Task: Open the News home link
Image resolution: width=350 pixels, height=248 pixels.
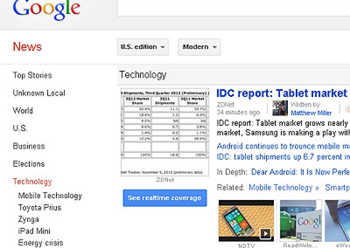Action: click(27, 47)
